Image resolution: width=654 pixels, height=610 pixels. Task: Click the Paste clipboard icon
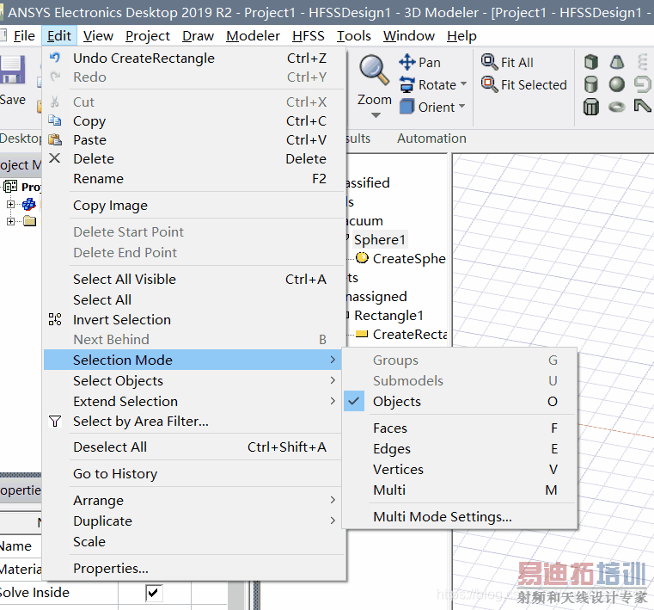click(55, 139)
